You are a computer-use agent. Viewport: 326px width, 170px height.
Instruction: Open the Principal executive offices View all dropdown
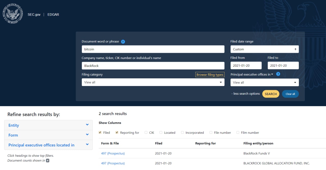pos(265,82)
